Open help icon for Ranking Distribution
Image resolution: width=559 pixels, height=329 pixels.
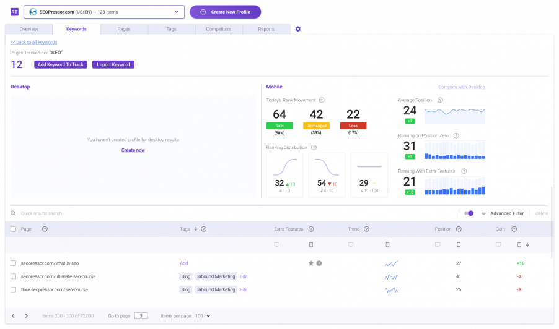tap(314, 148)
